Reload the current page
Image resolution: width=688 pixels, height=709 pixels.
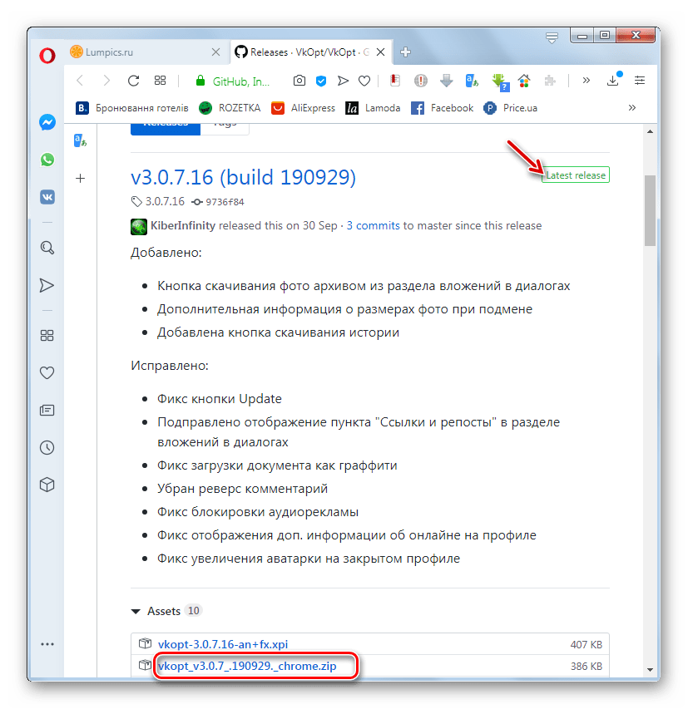click(x=133, y=81)
